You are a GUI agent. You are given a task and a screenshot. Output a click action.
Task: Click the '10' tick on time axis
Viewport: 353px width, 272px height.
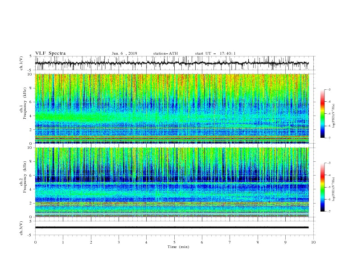click(313, 242)
